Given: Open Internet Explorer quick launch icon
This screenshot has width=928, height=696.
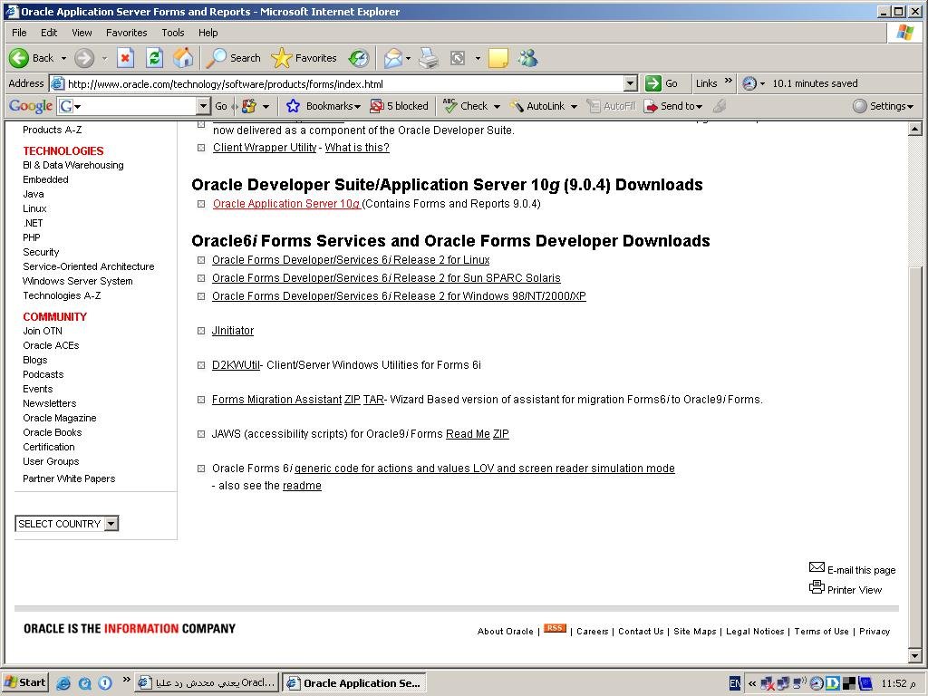Looking at the screenshot, I should coord(63,683).
